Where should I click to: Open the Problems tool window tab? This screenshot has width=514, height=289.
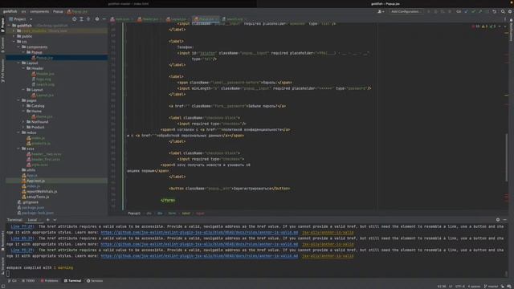49,281
